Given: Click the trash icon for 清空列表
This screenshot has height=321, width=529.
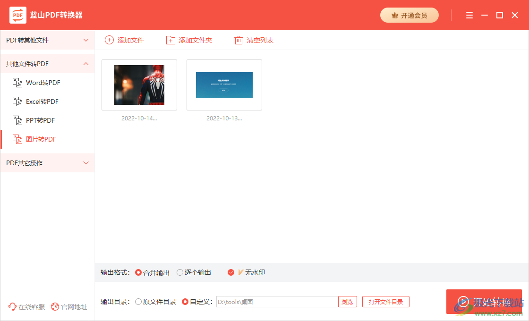Looking at the screenshot, I should [x=239, y=40].
